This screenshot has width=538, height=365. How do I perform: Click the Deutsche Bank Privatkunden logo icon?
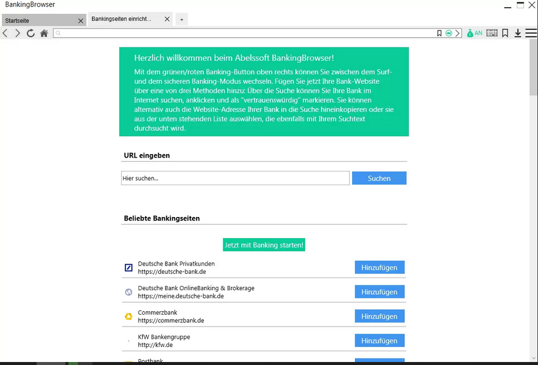click(x=129, y=268)
